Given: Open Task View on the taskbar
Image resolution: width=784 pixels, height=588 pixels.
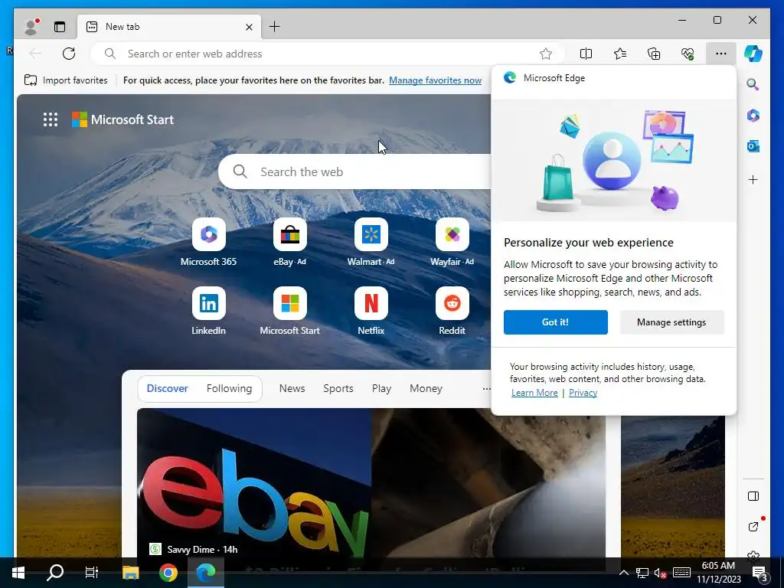Looking at the screenshot, I should click(x=92, y=573).
